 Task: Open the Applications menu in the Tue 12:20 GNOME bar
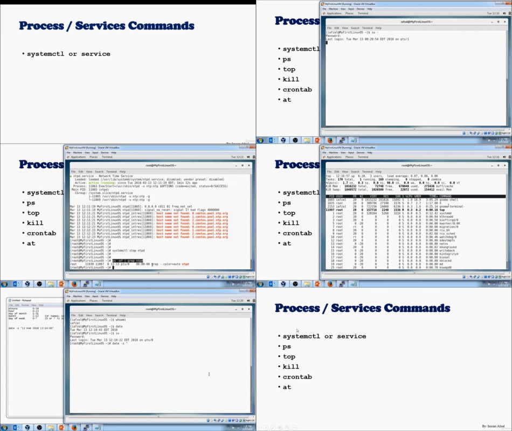(78, 301)
